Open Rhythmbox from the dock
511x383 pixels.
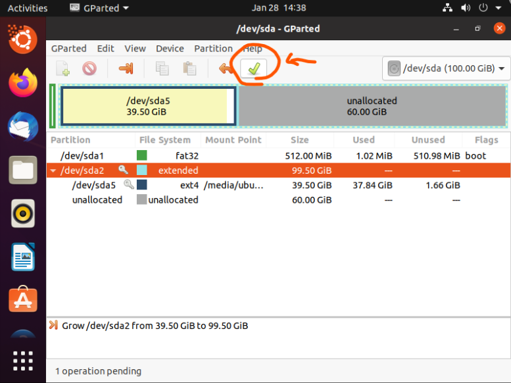(23, 214)
